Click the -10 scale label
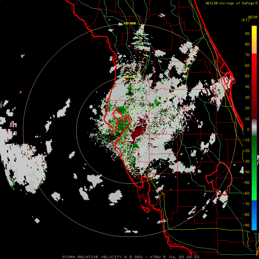This screenshot has width=259, height=259. [x=246, y=140]
